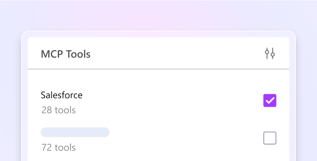The image size is (317, 161).
Task: Expand the Salesforce entry with 28 tools
Action: 134,102
